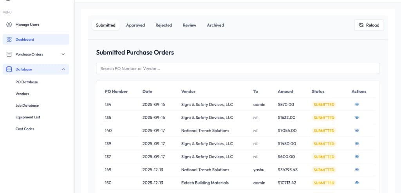Screen dimensions: 401x193
Task: Expand the Purchase Orders chevron
Action: (x=63, y=54)
